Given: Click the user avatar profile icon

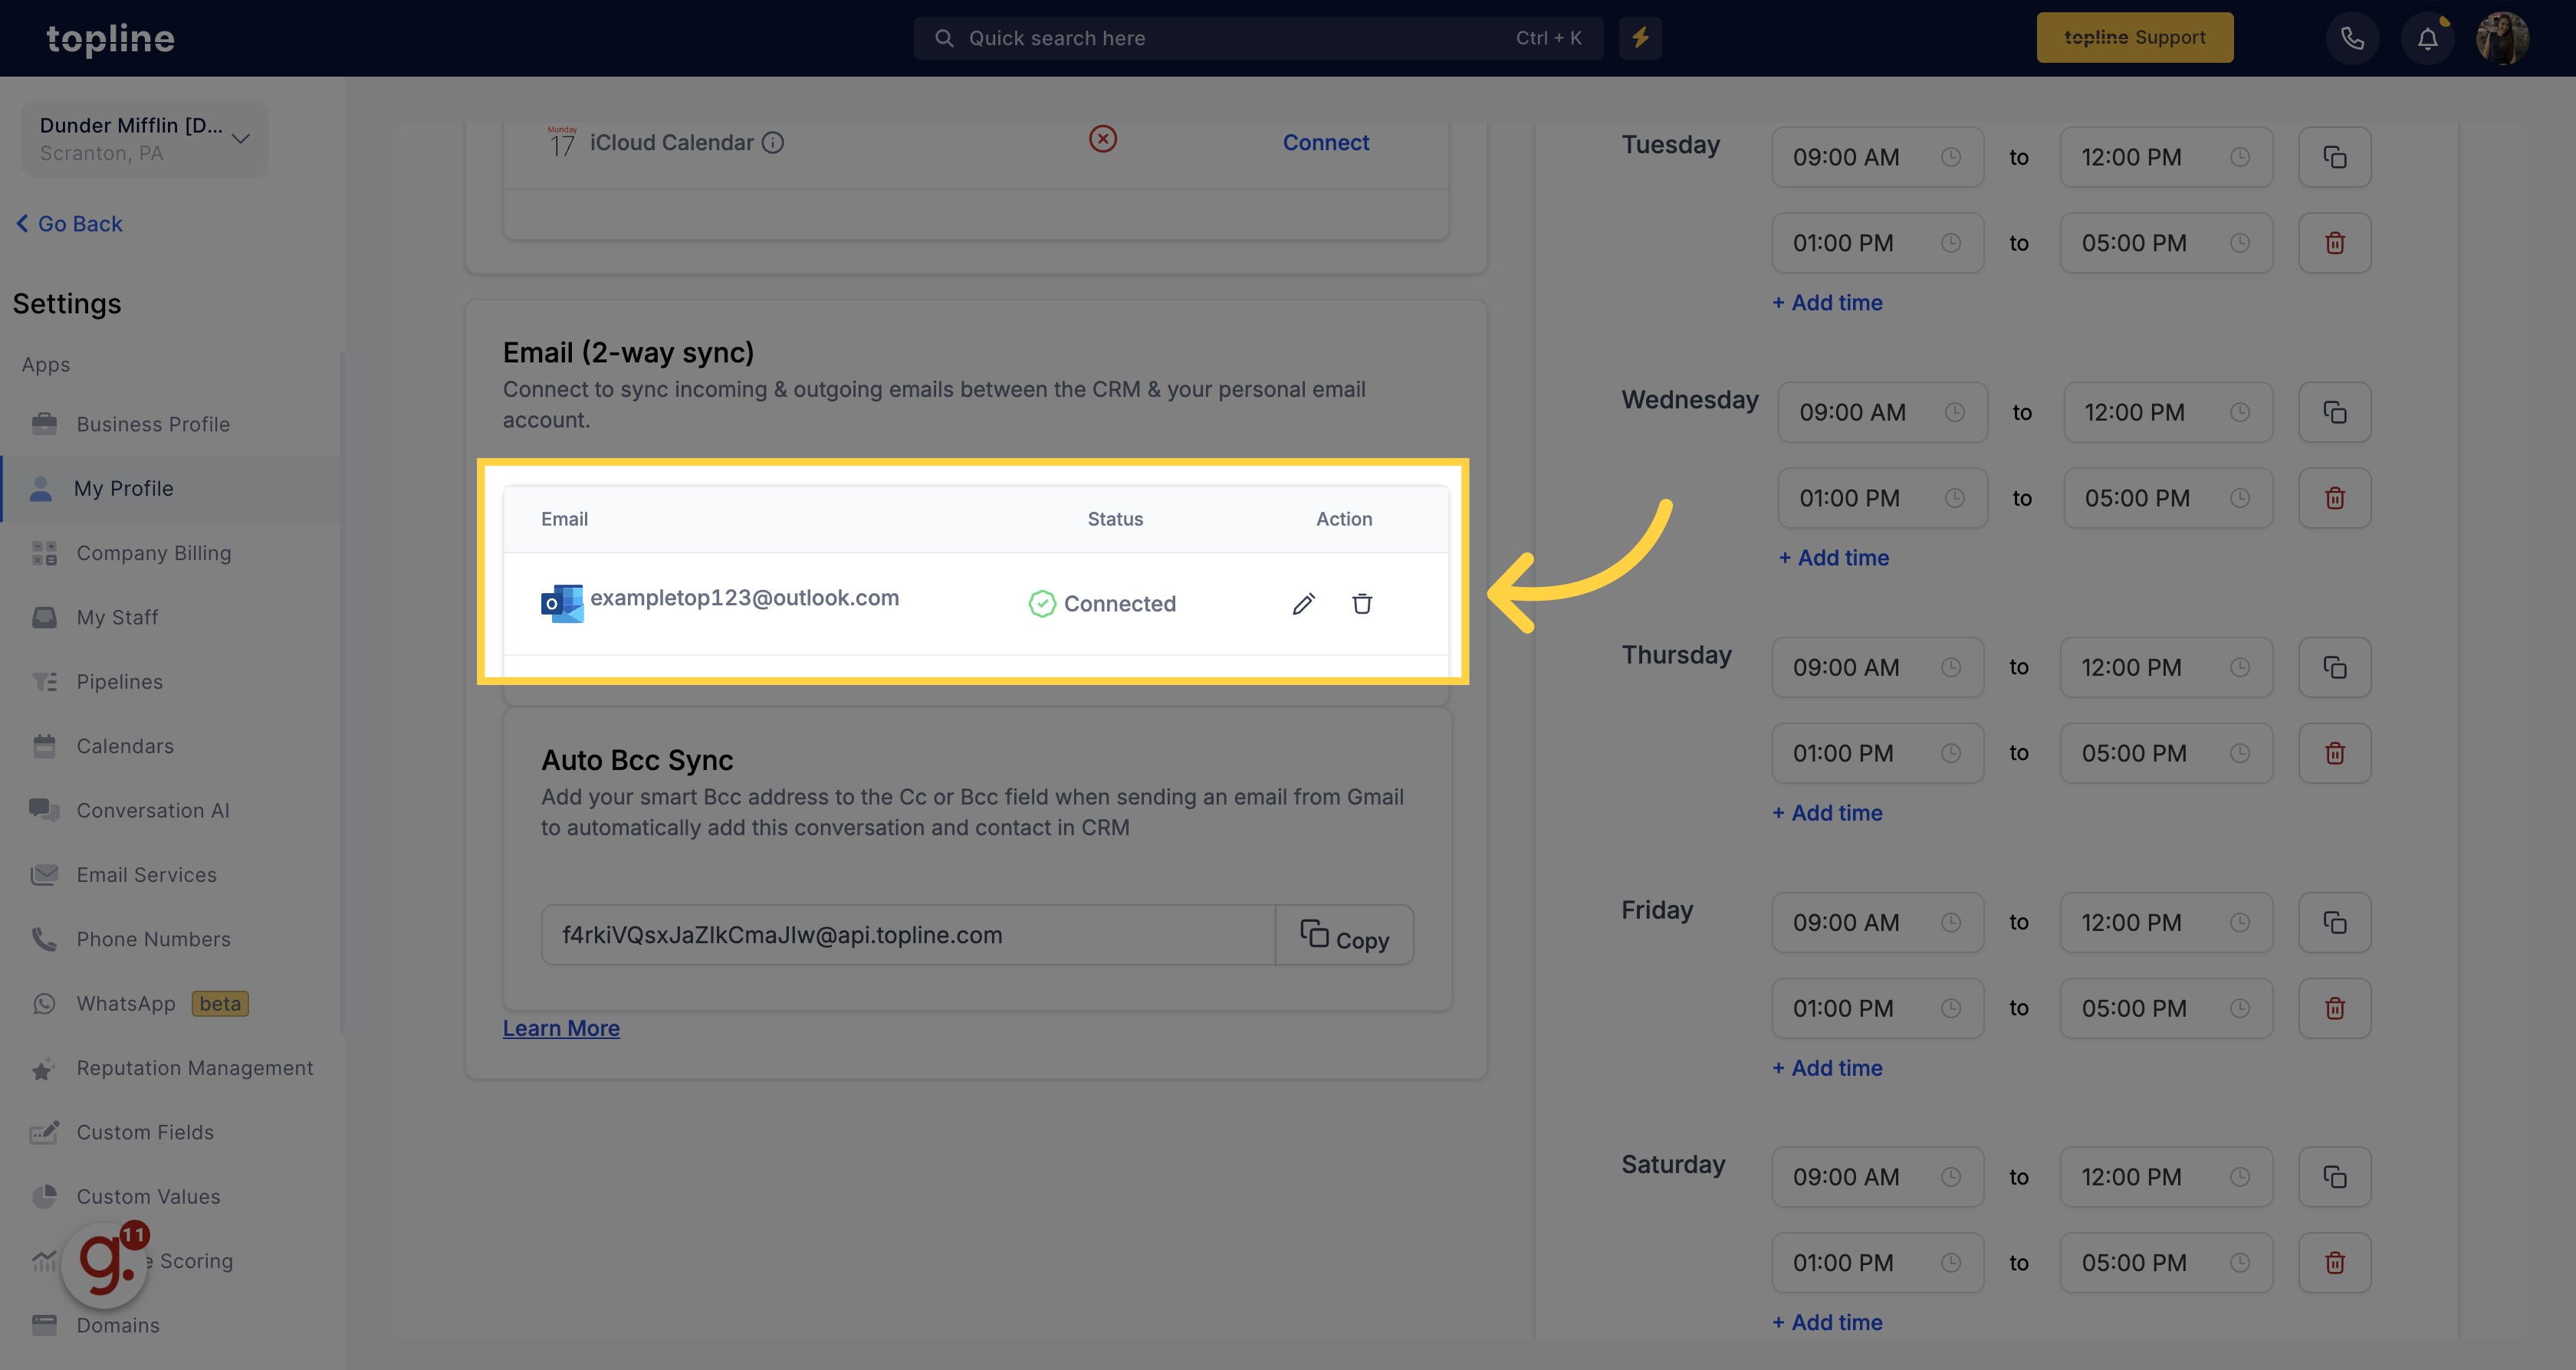Looking at the screenshot, I should pyautogui.click(x=2501, y=38).
